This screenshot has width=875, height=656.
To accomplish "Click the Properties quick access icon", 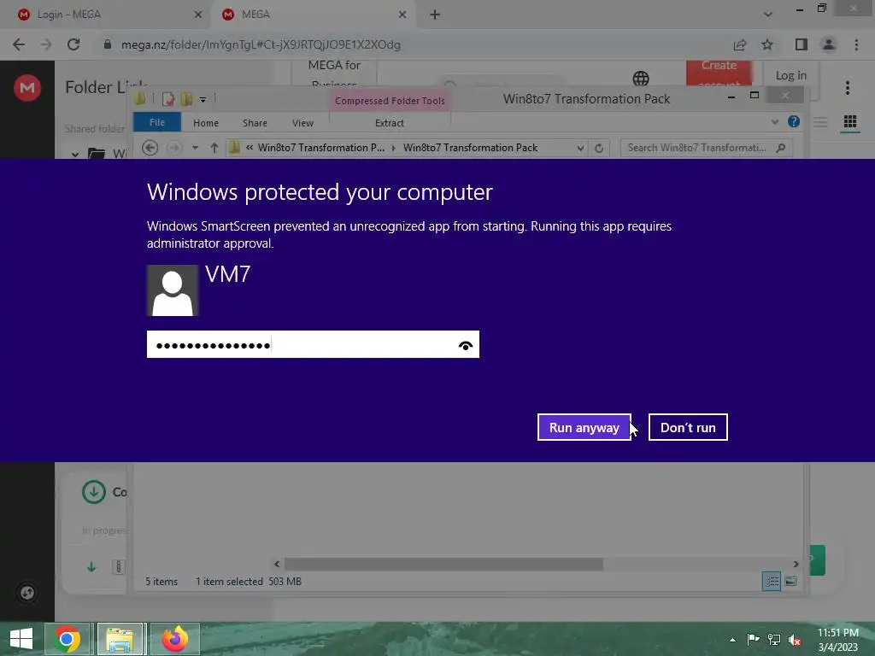I will [x=168, y=99].
